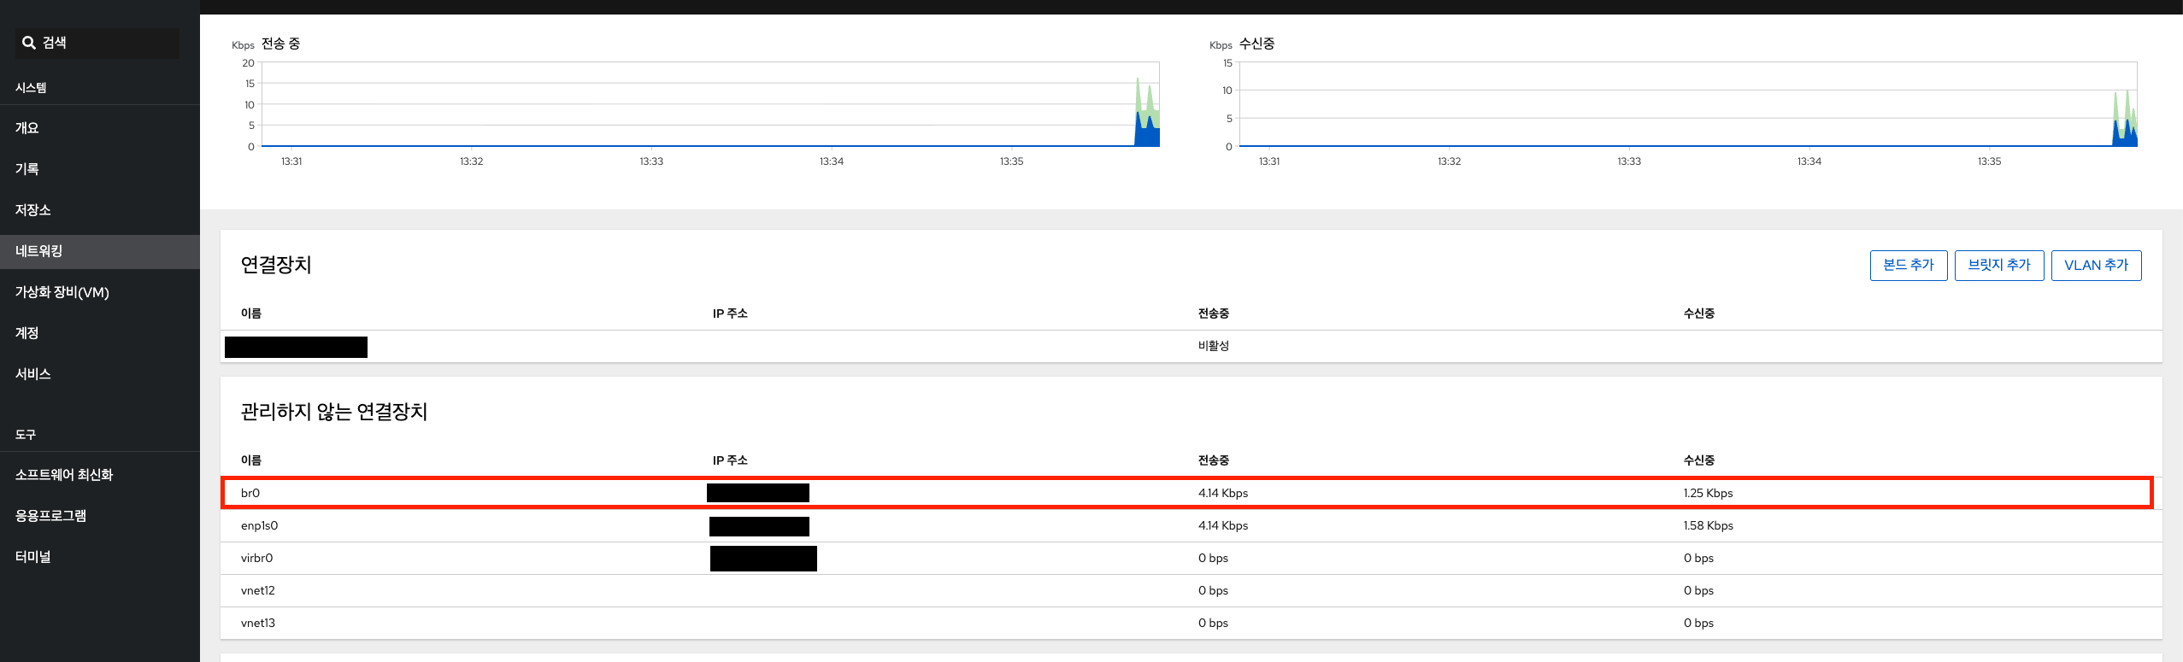The width and height of the screenshot is (2183, 662).
Task: Select the 네트워킹 sidebar item
Action: (39, 251)
